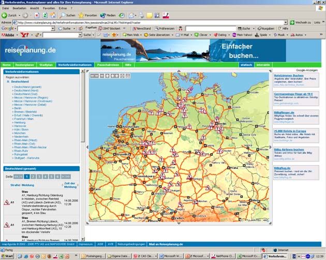Select the interaktiv map mode tab
Screen dimensions: 326x260
(263, 65)
